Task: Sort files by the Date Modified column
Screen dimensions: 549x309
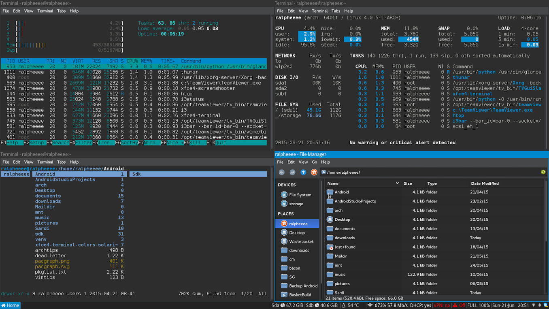Action: 485,183
